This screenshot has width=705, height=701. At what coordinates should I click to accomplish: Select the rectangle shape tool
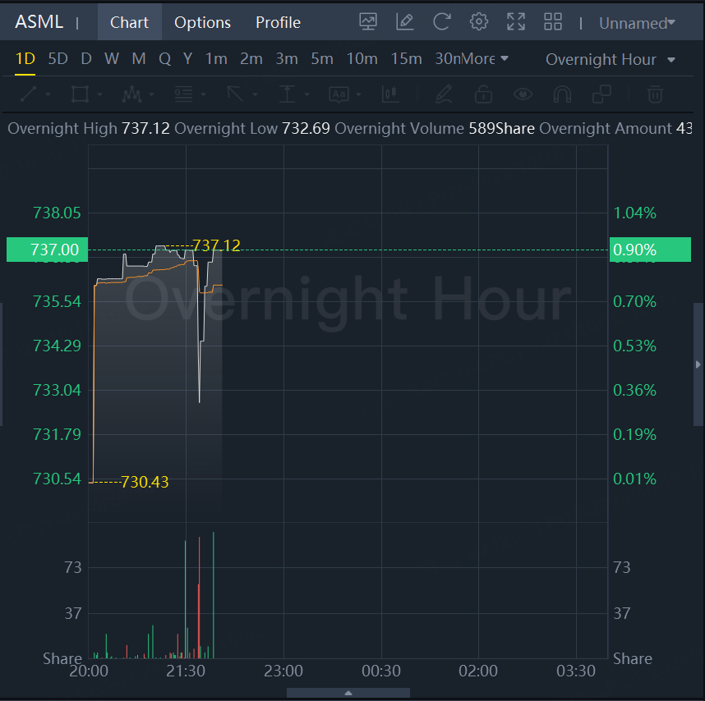coord(80,94)
